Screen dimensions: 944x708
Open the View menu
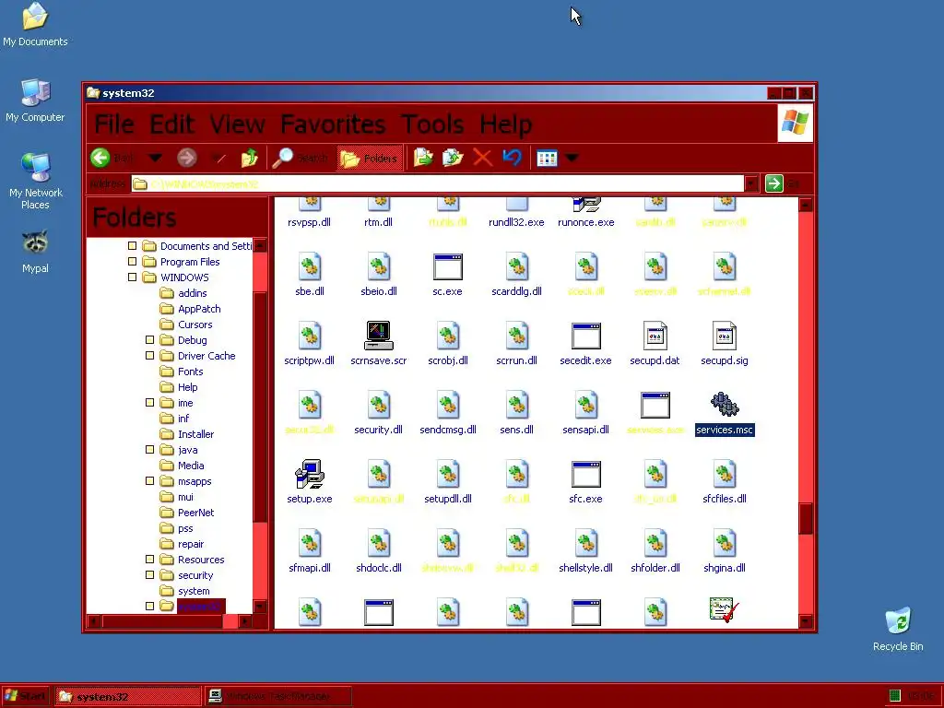(237, 124)
